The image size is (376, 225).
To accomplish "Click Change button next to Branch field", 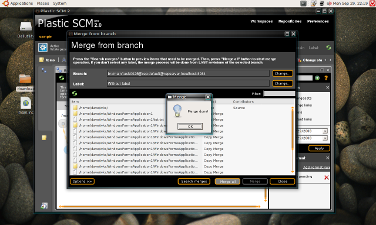I will (x=283, y=73).
